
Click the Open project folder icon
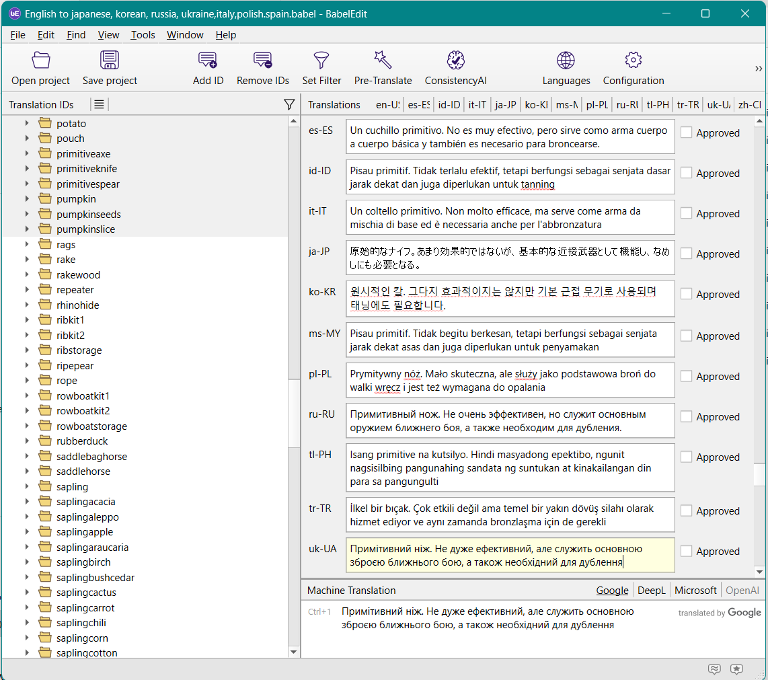[x=41, y=61]
